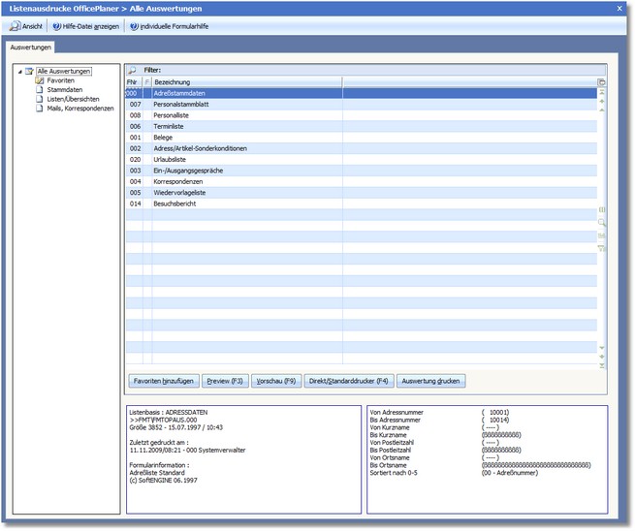Click the Favoriten folder icon in tree
Image resolution: width=635 pixels, height=531 pixels.
click(x=40, y=80)
